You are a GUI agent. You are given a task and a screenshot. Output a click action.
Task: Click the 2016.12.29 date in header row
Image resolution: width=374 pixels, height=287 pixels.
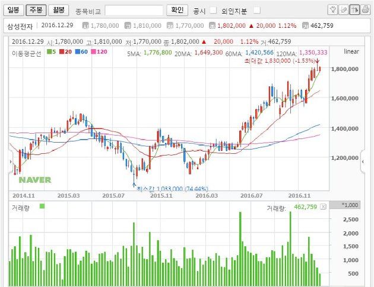(57, 25)
